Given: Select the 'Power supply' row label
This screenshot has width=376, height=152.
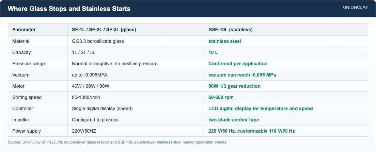Looking at the screenshot, I should coord(27,131).
